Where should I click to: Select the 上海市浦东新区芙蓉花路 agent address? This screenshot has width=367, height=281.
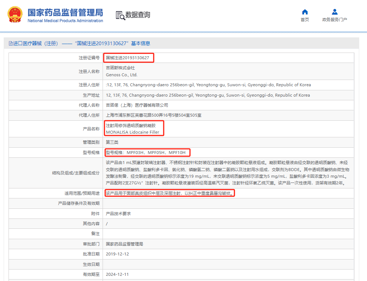(154, 116)
